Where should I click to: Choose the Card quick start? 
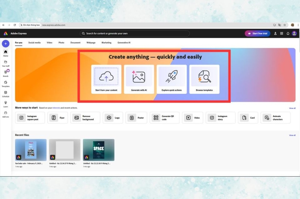click(248, 118)
